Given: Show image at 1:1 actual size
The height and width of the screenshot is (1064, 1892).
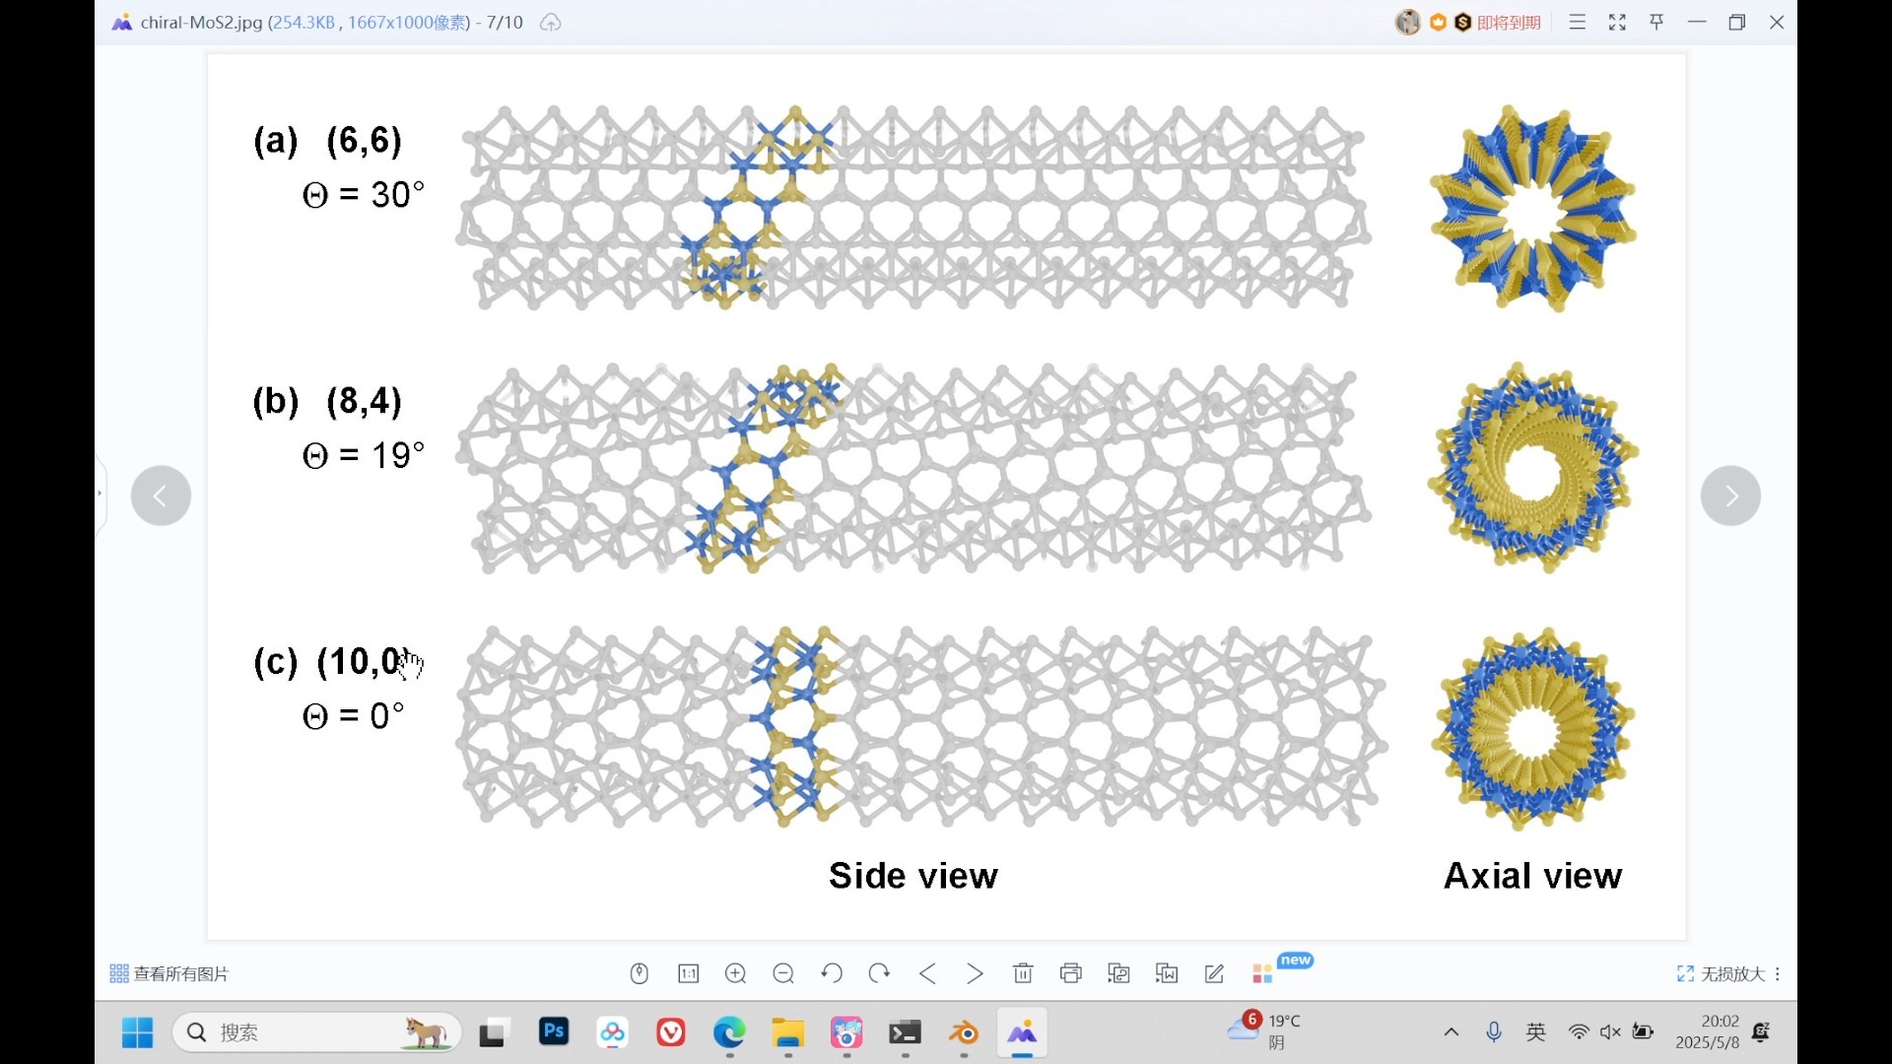Looking at the screenshot, I should [688, 973].
